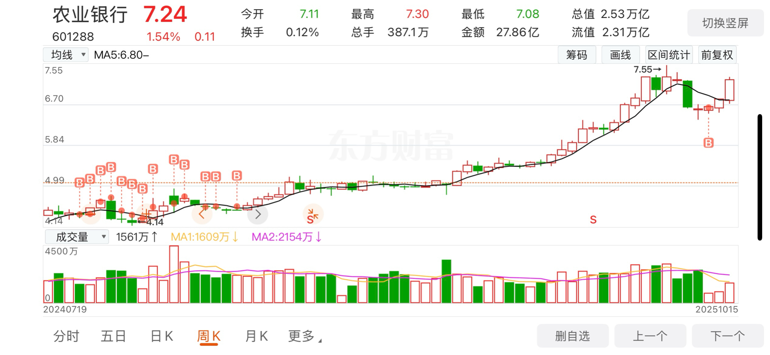
Task: Open the 筹码 chip distribution
Action: click(x=576, y=55)
